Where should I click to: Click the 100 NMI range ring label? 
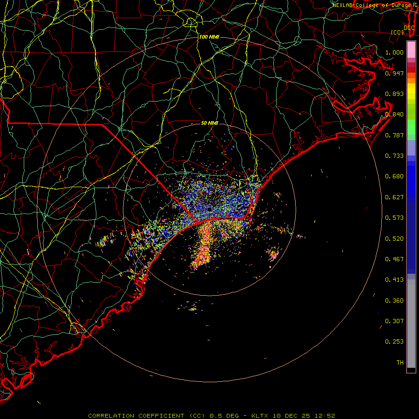click(209, 37)
